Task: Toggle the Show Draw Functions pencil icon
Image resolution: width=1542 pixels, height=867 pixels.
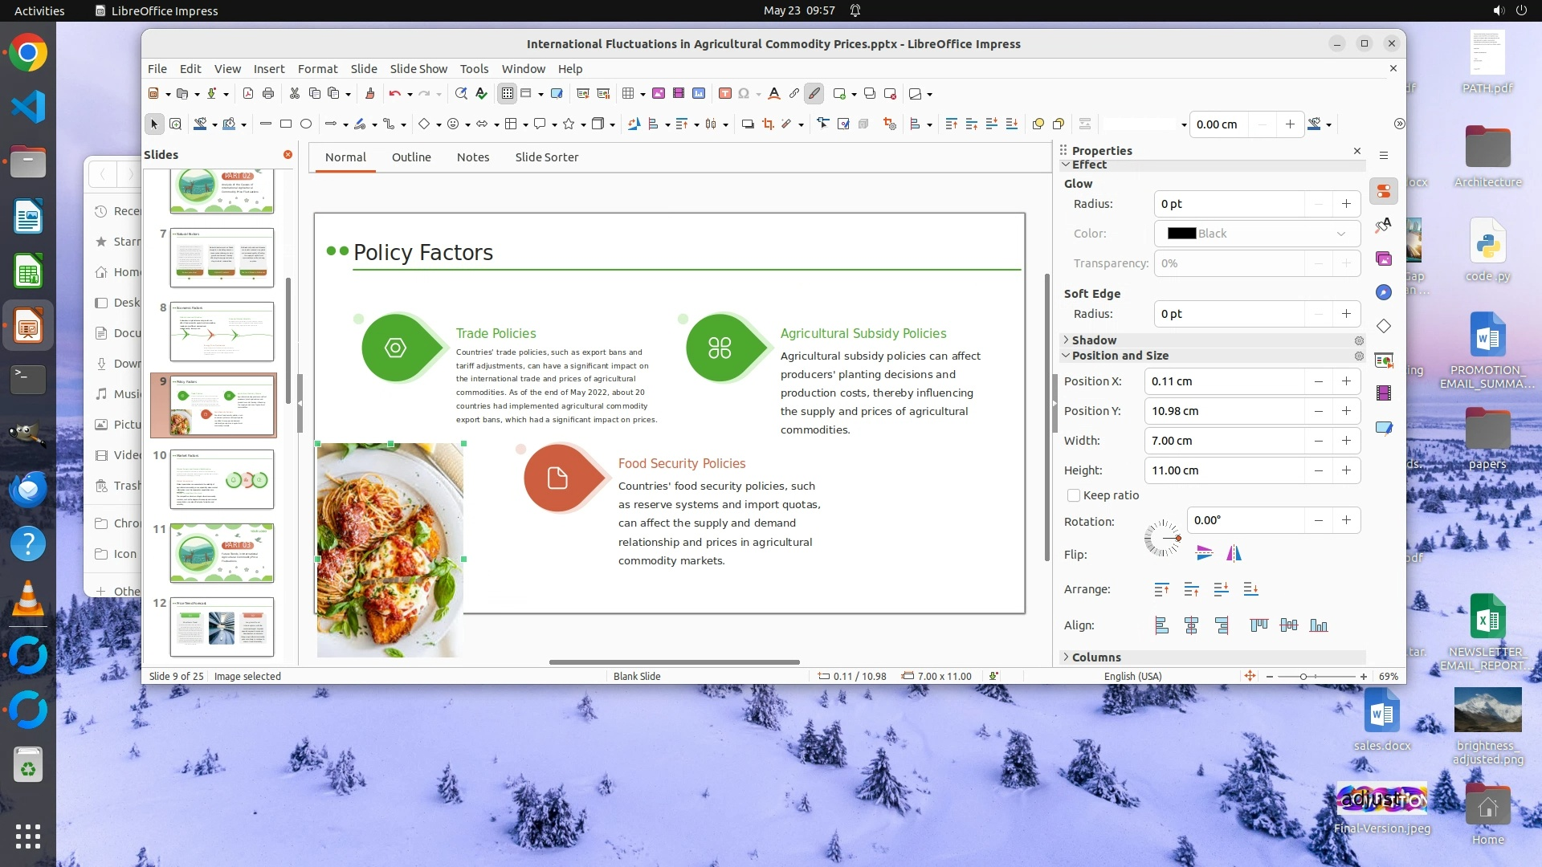Action: click(x=814, y=94)
